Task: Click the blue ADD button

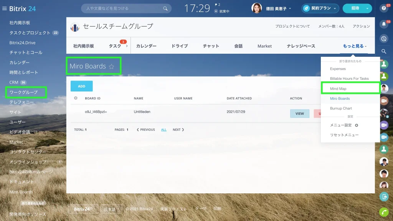Action: 81,86
